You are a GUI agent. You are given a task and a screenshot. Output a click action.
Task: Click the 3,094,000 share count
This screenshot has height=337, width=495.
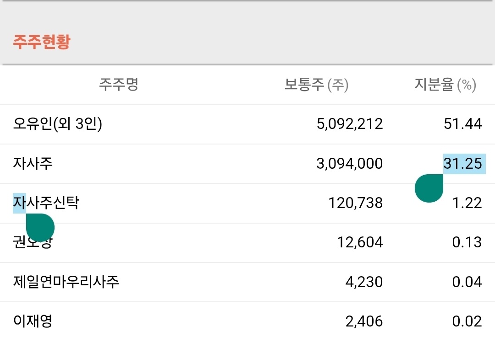pyautogui.click(x=350, y=164)
